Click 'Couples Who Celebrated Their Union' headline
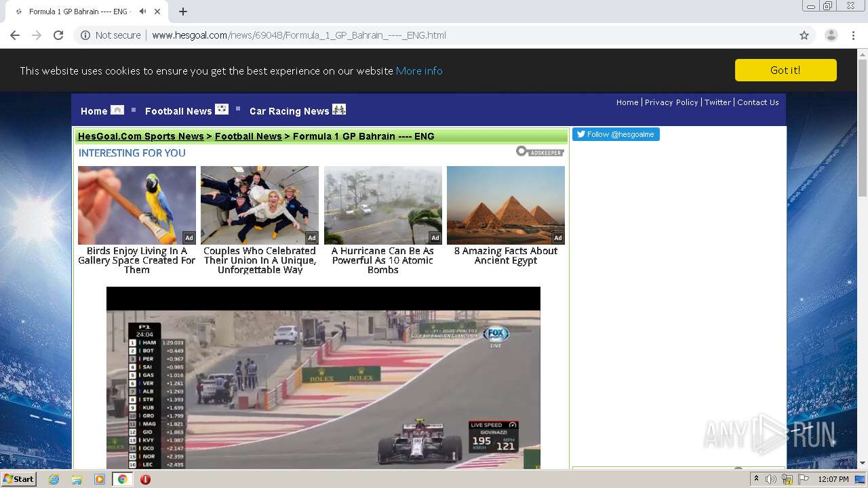This screenshot has height=488, width=868. 260,260
